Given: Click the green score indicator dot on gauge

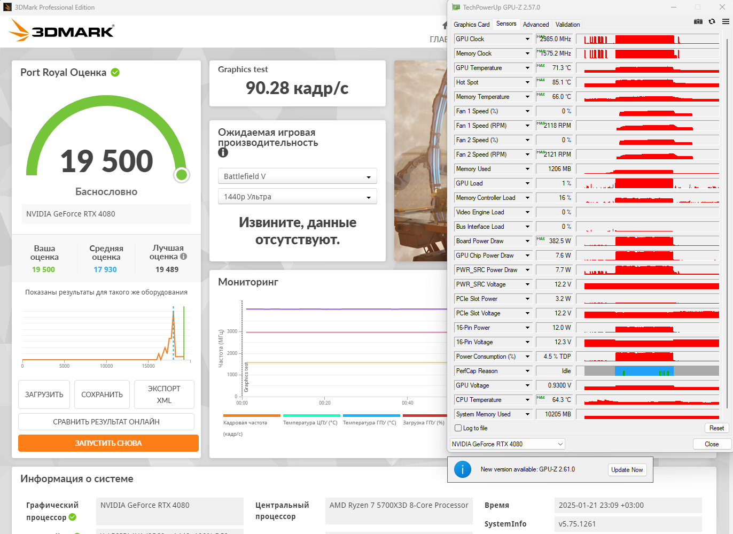Looking at the screenshot, I should pos(182,175).
